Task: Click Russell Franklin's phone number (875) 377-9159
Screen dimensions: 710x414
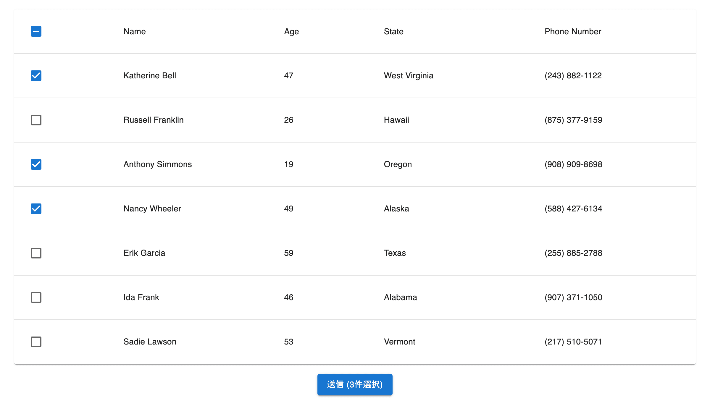Action: point(573,120)
